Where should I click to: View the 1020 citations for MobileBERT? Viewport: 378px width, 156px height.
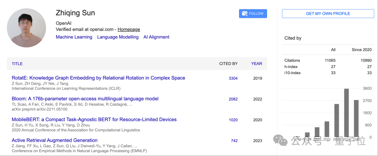pos(233,120)
